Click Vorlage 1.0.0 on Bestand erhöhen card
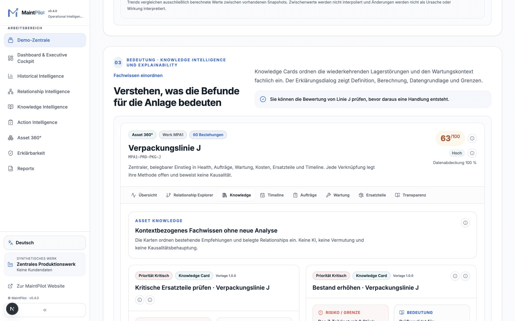 click(x=403, y=276)
